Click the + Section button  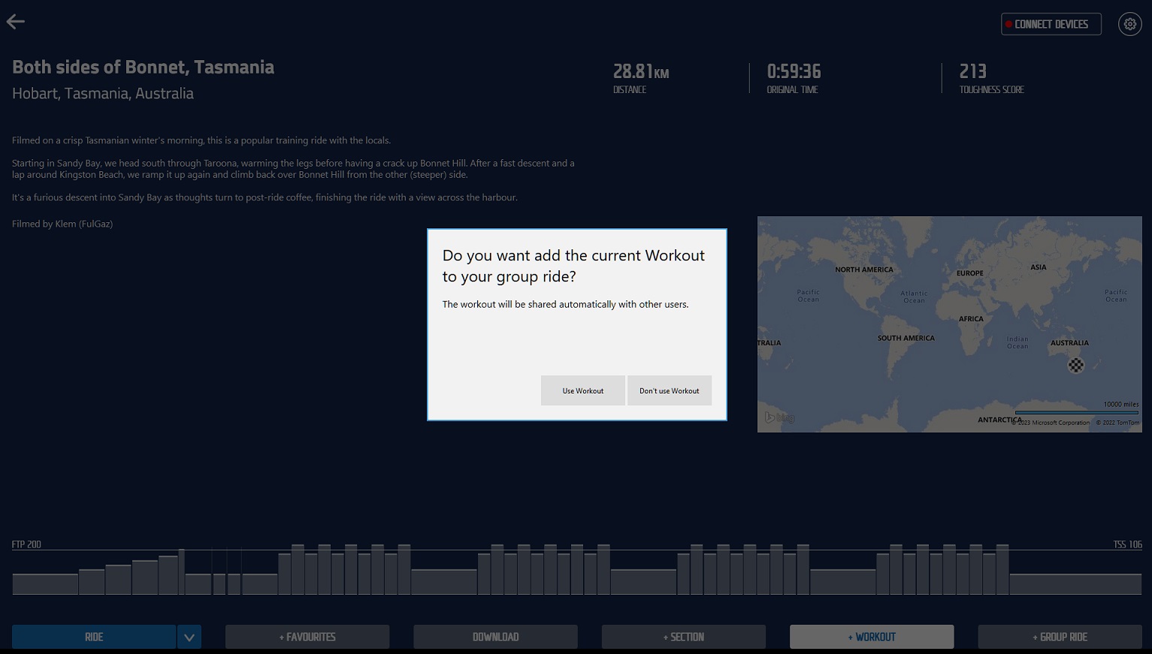683,637
